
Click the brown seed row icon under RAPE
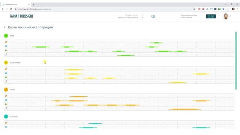[6, 42]
